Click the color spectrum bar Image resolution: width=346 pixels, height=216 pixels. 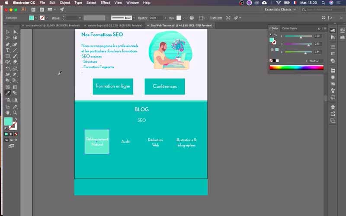[296, 68]
